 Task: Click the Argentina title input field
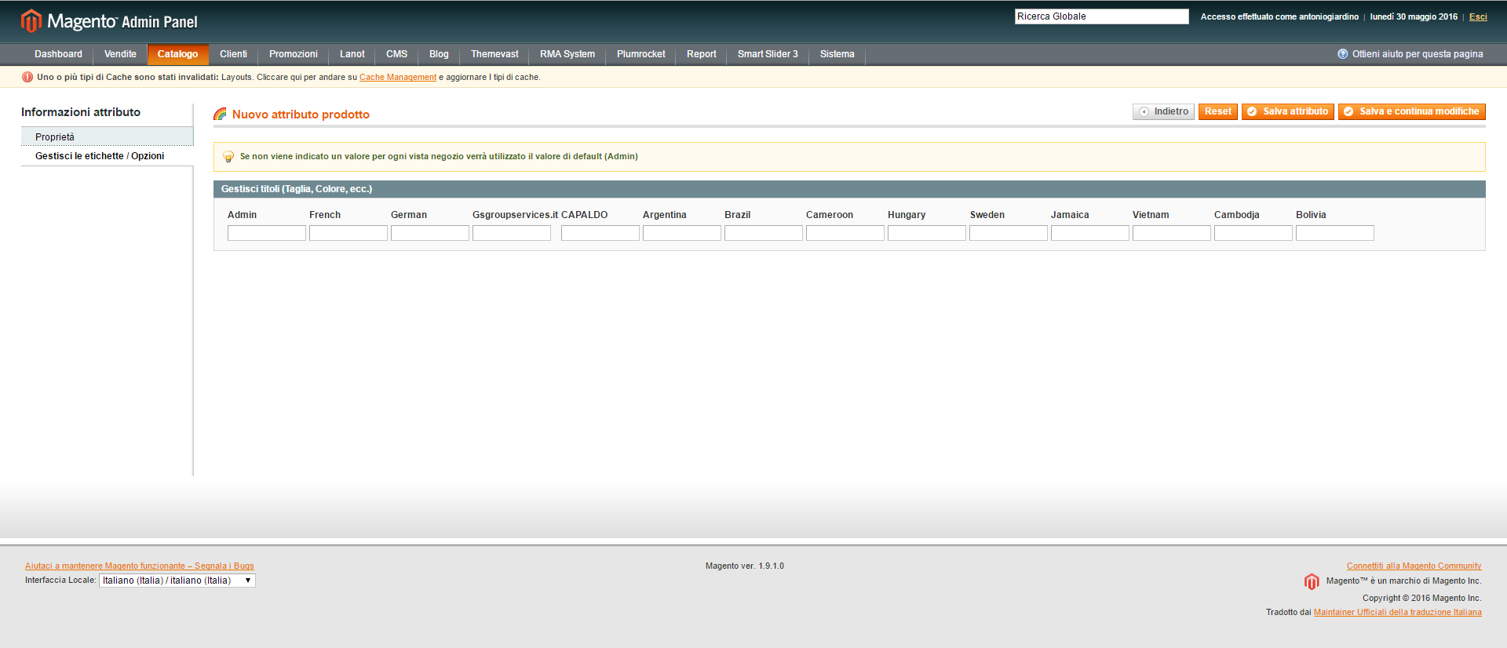point(682,233)
